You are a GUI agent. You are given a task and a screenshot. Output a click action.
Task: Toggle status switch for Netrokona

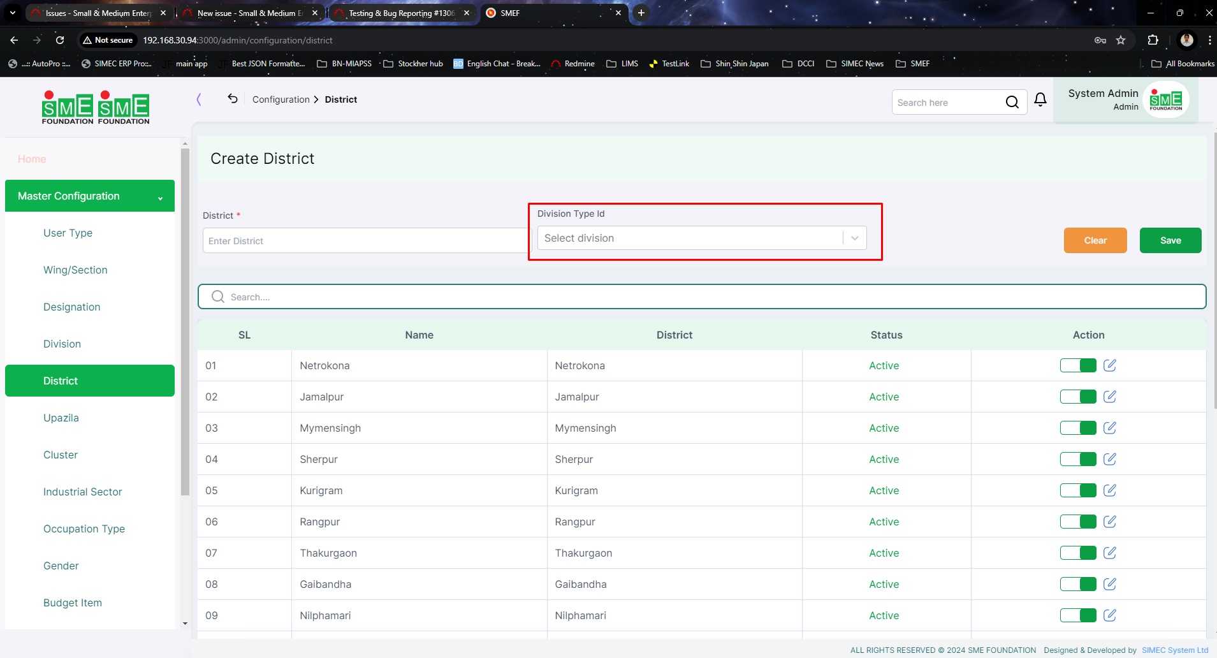(1078, 365)
